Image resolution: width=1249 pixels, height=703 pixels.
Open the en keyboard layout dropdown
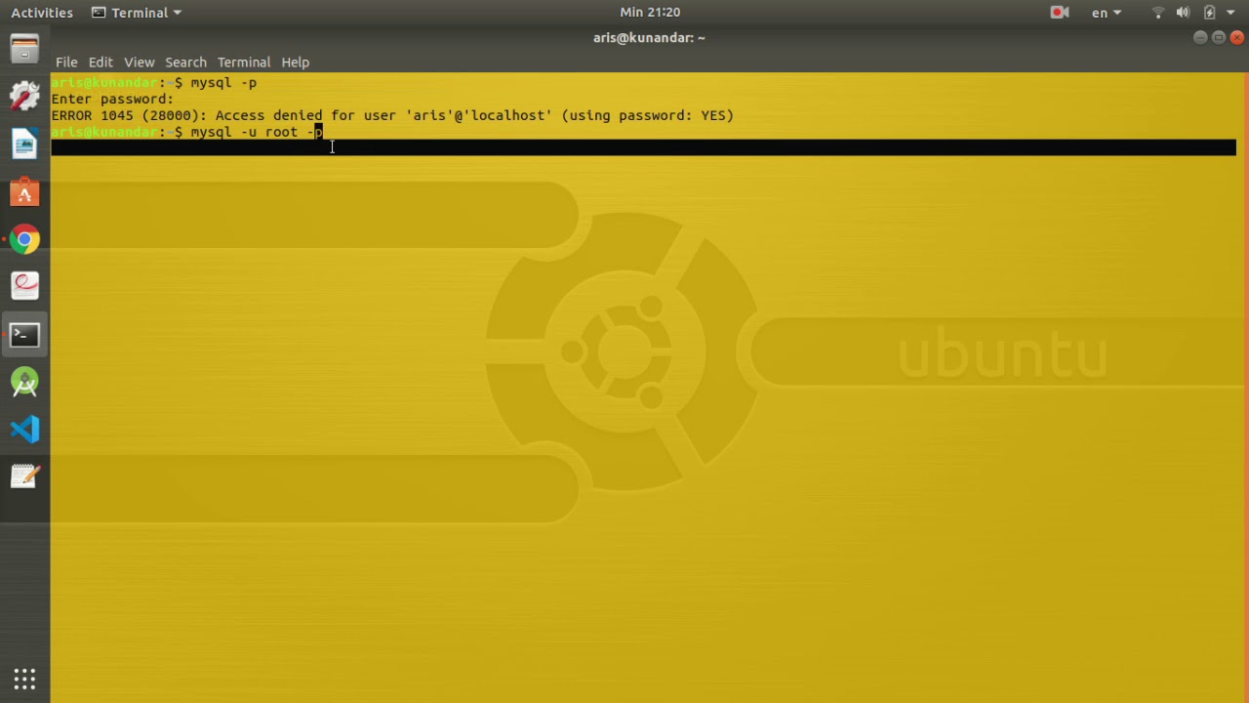pyautogui.click(x=1107, y=13)
